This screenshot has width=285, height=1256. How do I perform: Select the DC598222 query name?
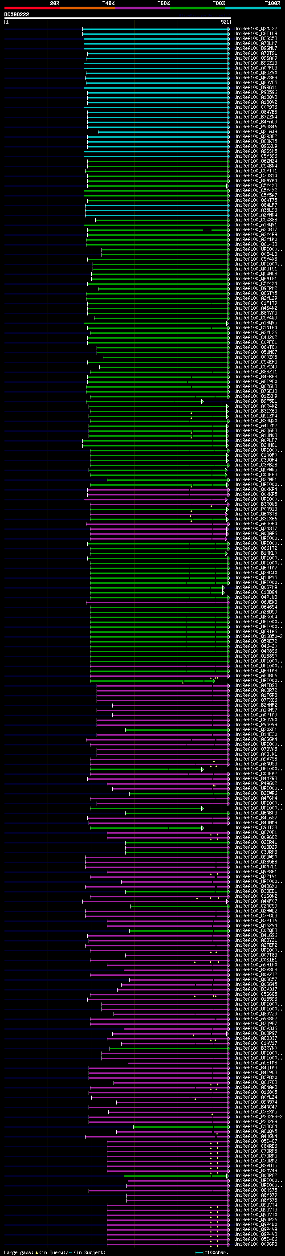pos(16,14)
